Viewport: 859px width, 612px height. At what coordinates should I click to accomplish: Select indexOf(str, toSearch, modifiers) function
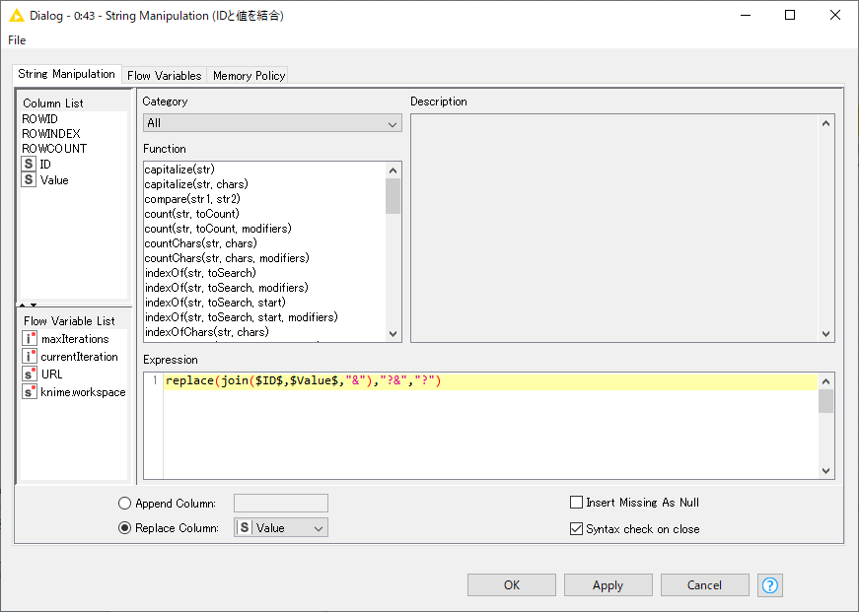tap(227, 288)
